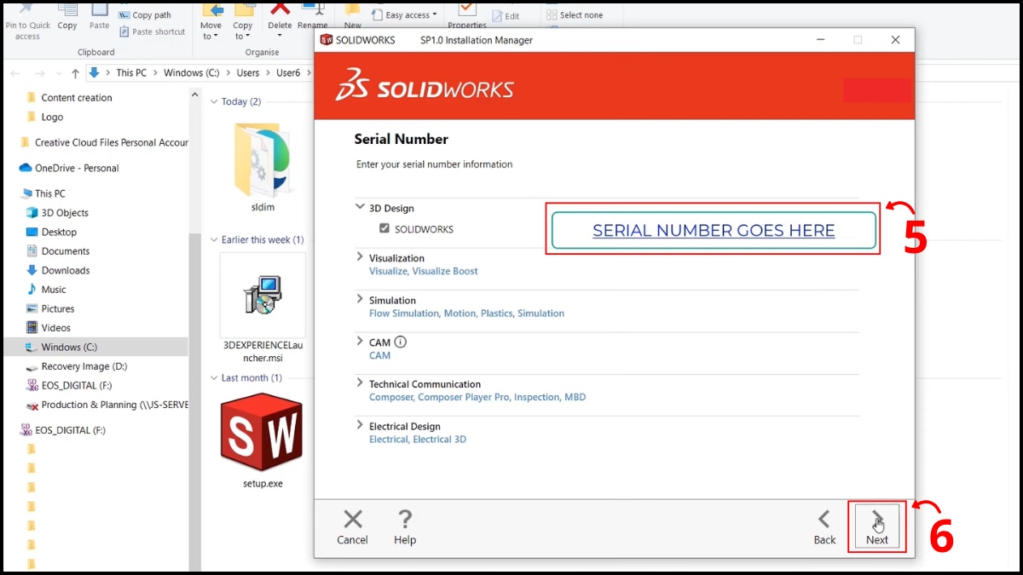Expand the Visualization section
Viewport: 1023px width, 575px height.
[360, 256]
